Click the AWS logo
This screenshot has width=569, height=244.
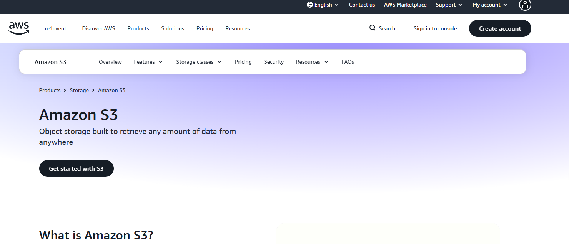19,28
